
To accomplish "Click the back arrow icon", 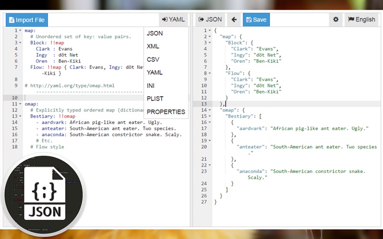I will tap(234, 20).
